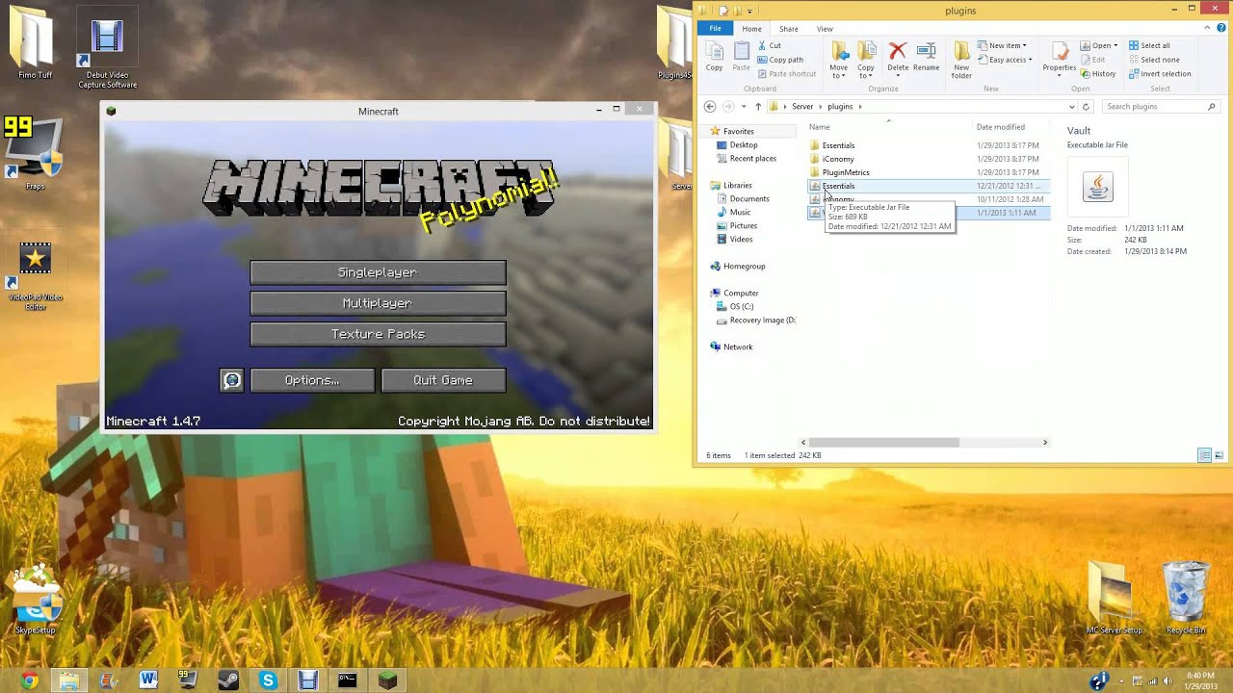
Task: Select the PluginMetrics folder
Action: (929, 172)
